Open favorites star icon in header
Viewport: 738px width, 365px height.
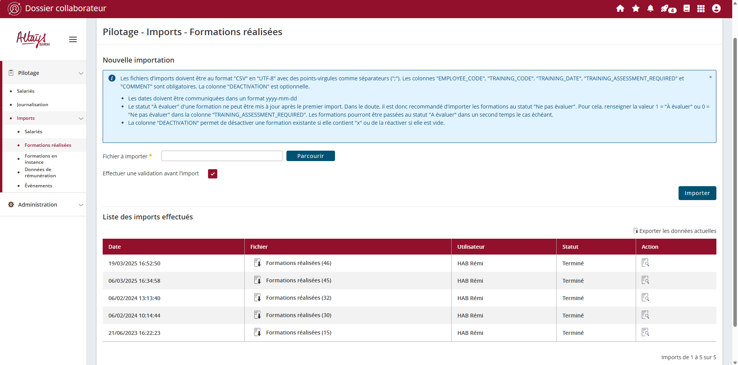(635, 8)
